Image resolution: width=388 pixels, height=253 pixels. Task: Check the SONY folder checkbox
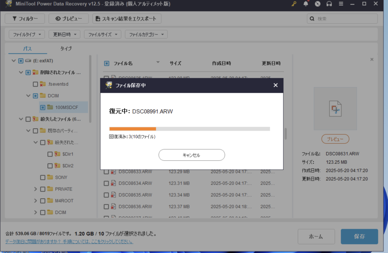pos(43,177)
